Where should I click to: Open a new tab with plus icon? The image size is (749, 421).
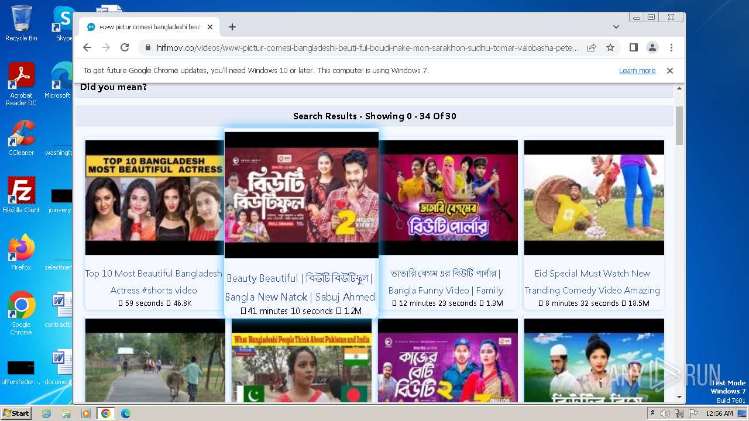(232, 27)
